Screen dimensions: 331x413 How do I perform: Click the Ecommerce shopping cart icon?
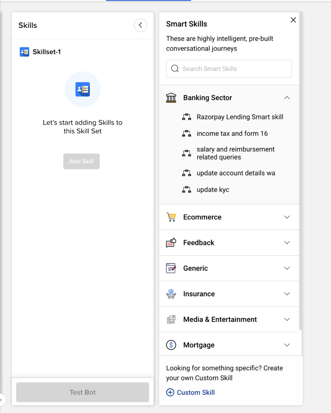coord(171,217)
